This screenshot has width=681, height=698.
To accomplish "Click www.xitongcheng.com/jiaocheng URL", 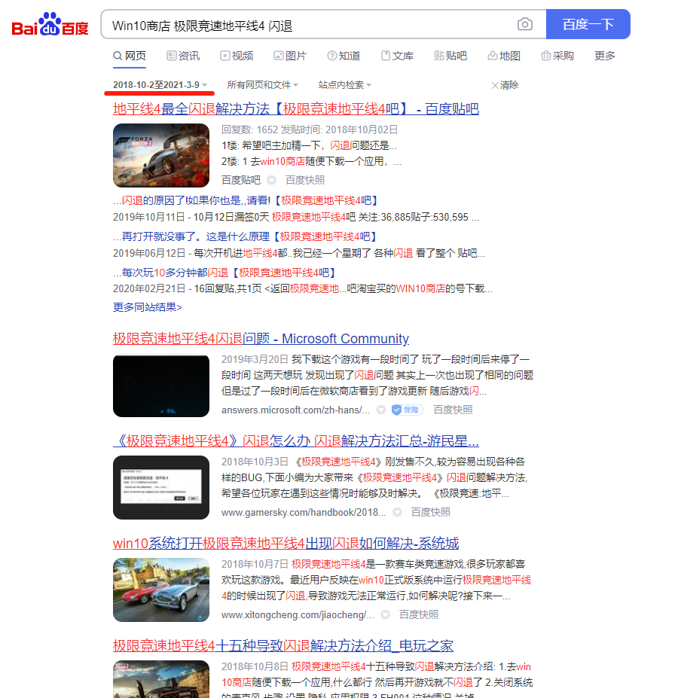I will pos(298,614).
